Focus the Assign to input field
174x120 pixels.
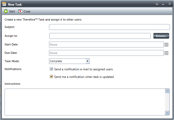100,36
